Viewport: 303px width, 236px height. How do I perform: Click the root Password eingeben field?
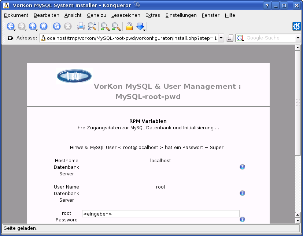click(160, 214)
